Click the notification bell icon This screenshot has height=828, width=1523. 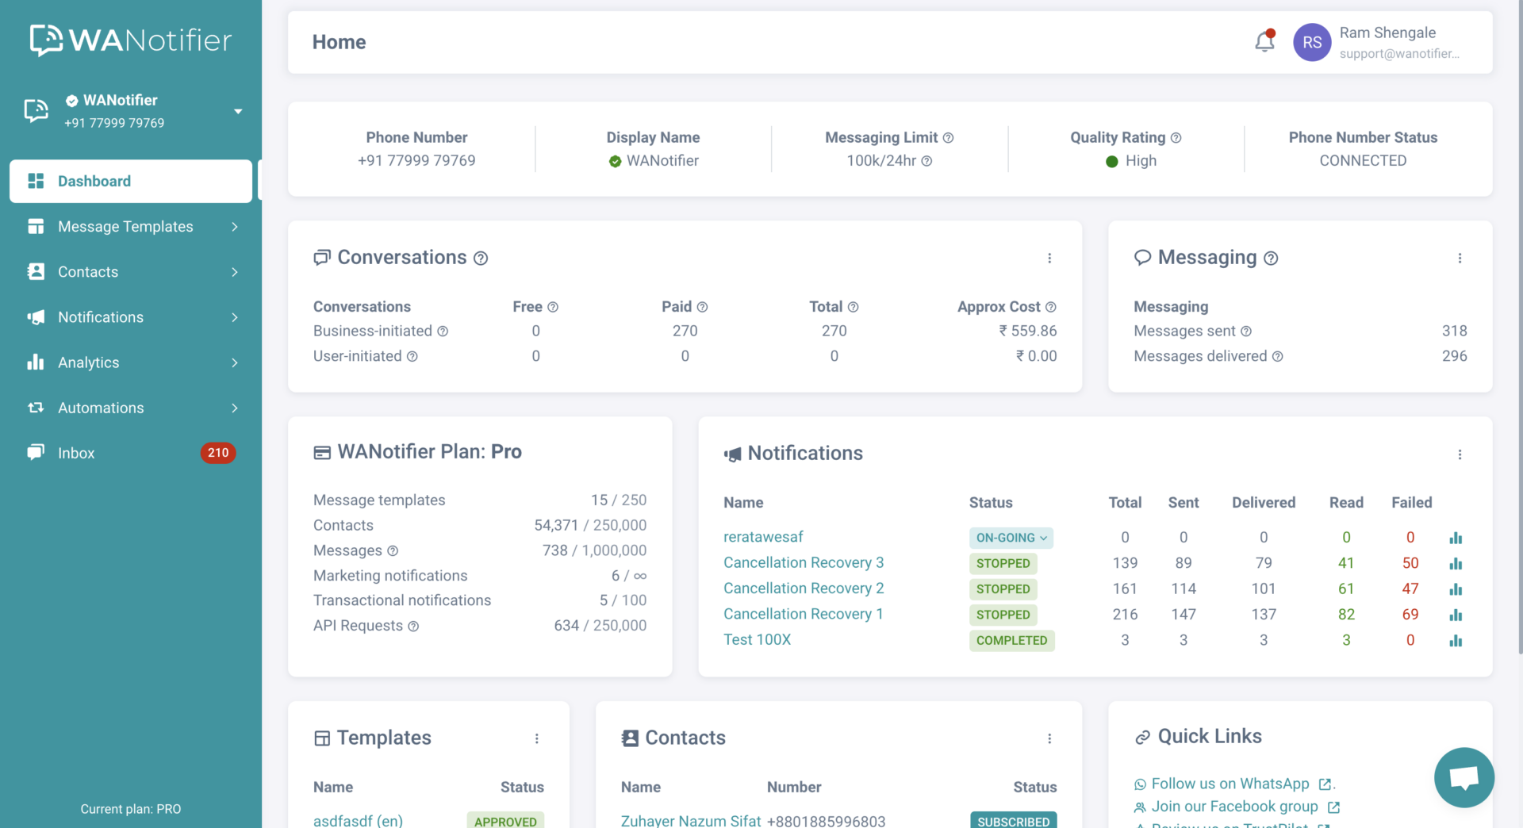(1264, 41)
